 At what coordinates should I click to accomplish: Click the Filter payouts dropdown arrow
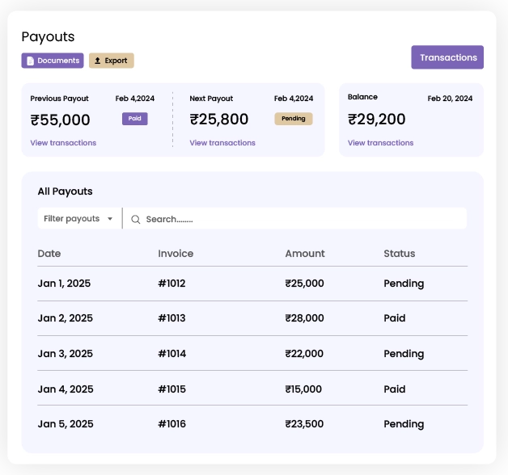click(110, 219)
